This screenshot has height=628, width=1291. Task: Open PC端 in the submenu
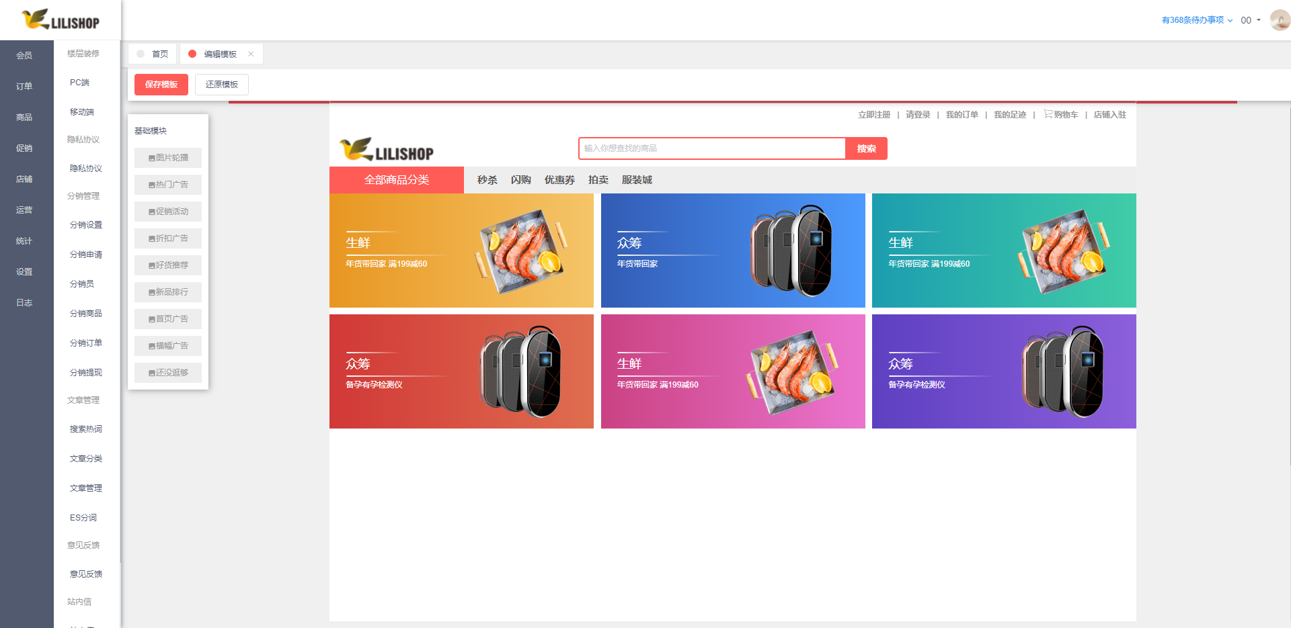(79, 83)
